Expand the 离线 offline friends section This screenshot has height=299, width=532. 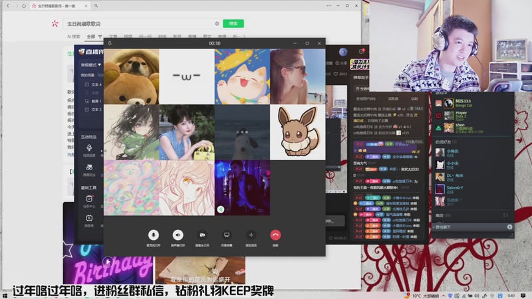coord(442,215)
